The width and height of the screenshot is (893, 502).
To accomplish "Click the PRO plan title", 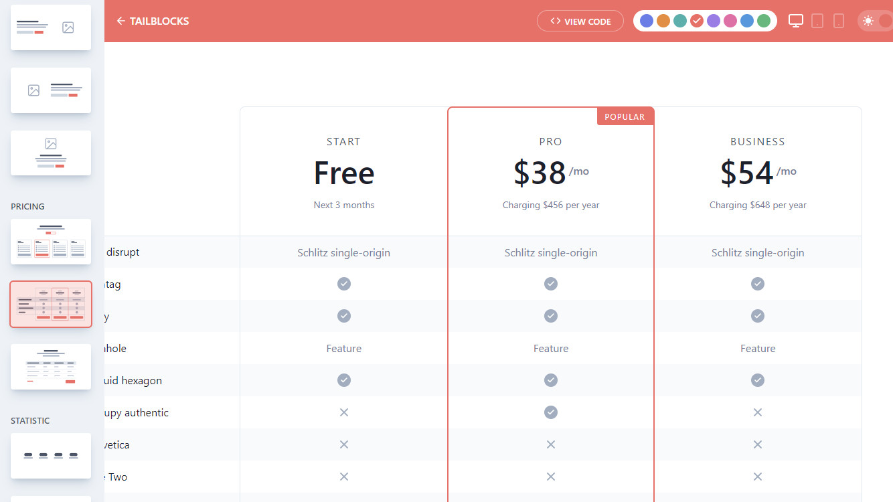I will pos(551,142).
